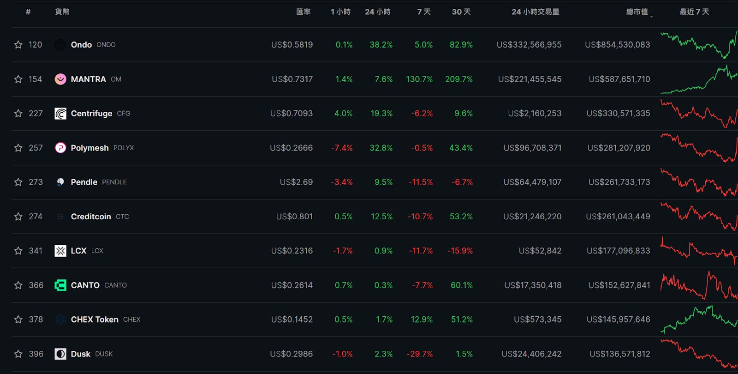Star Ondo to add to watchlist
This screenshot has width=738, height=374.
pos(18,45)
